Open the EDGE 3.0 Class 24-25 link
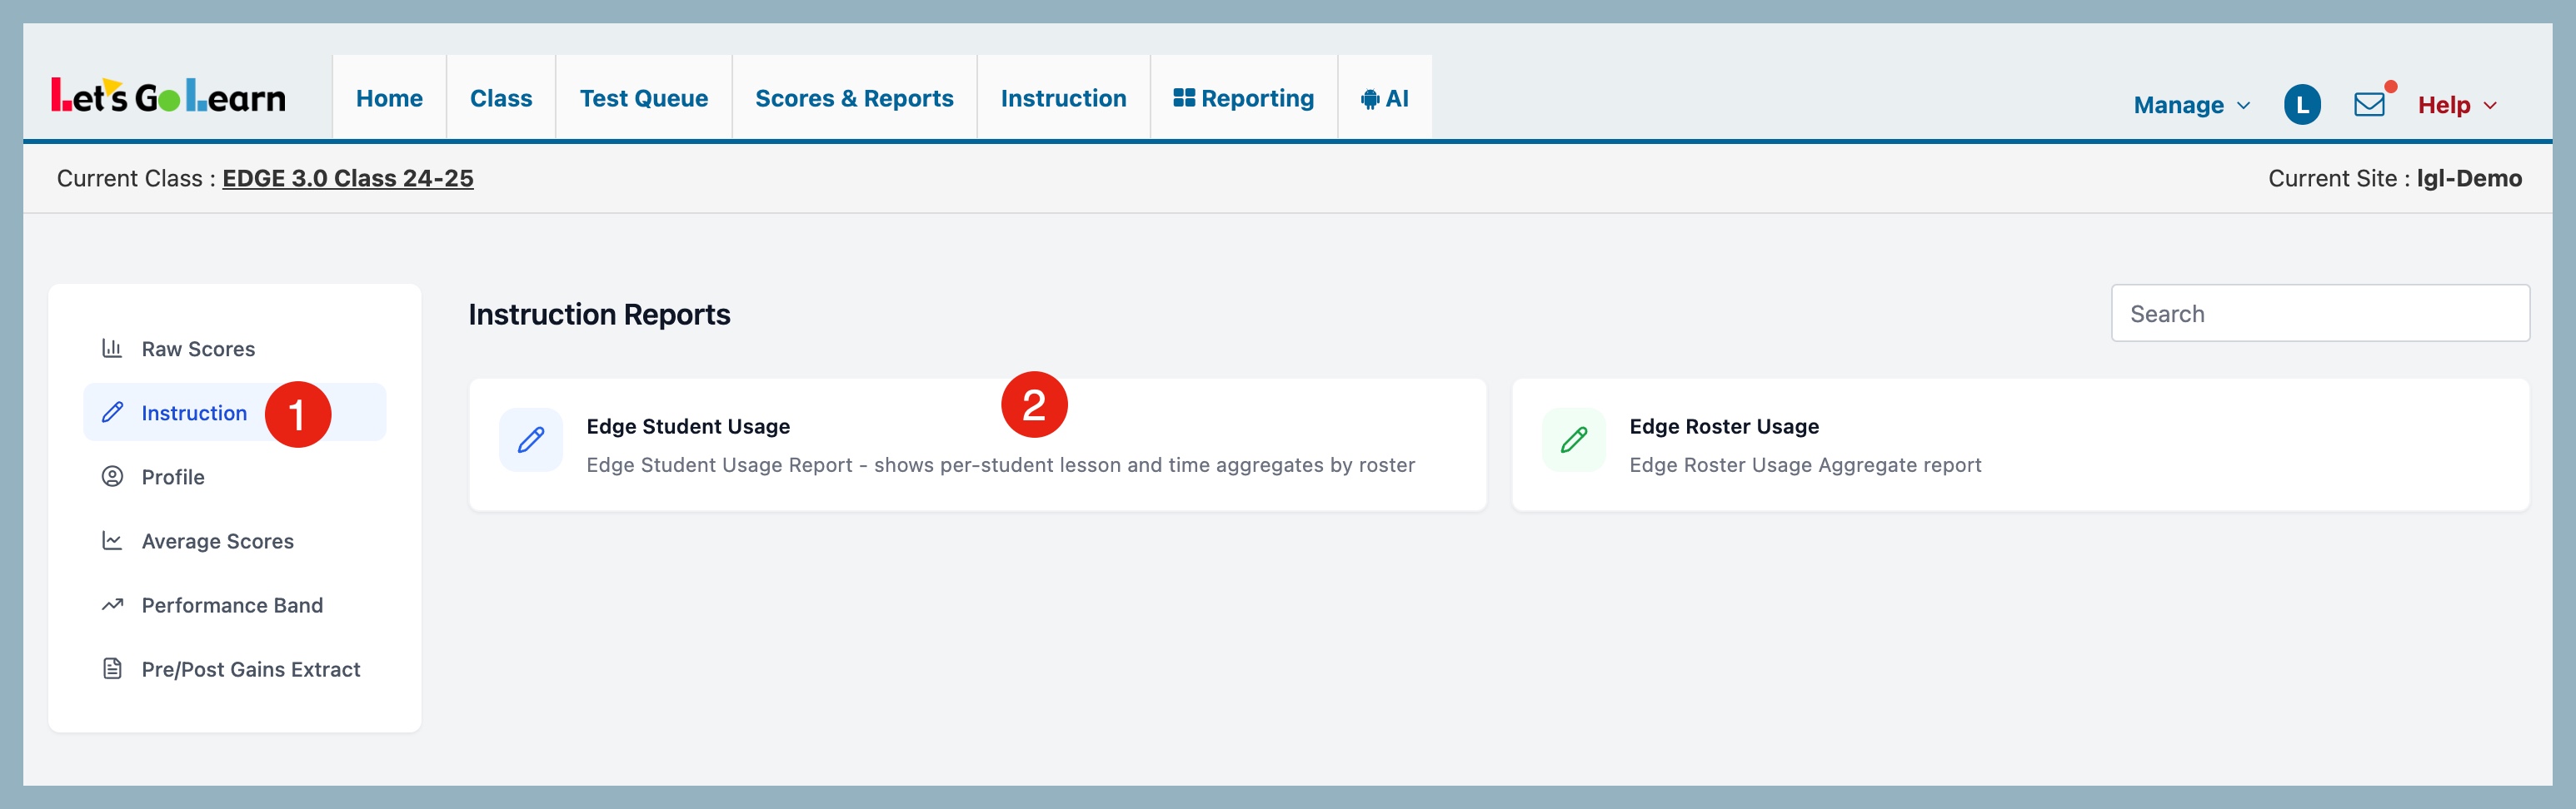 click(x=347, y=178)
